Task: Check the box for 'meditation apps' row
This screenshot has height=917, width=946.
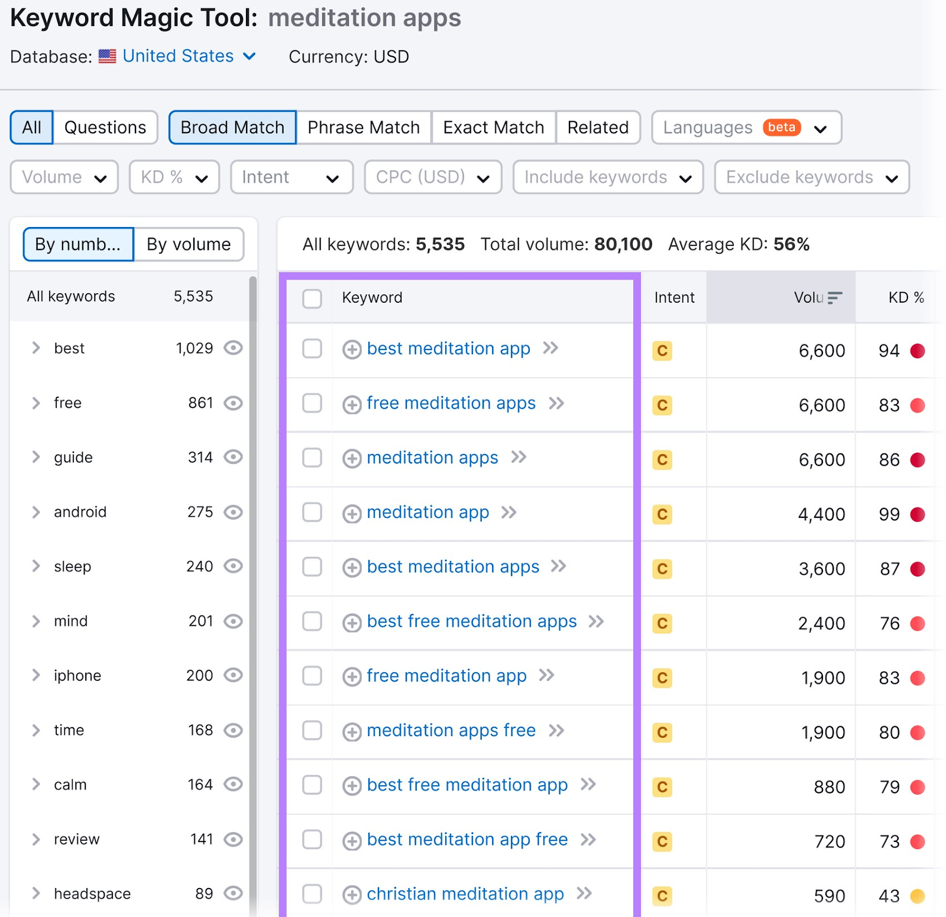Action: [312, 458]
